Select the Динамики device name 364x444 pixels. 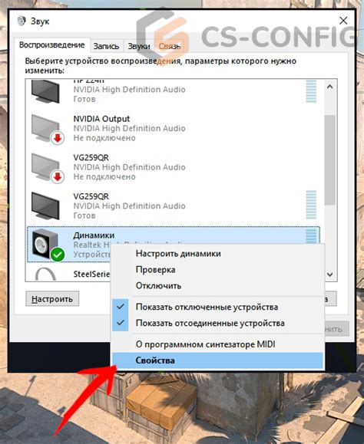point(94,235)
